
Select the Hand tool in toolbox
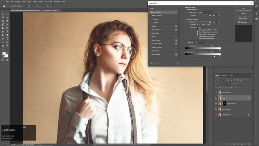pyautogui.click(x=3, y=45)
